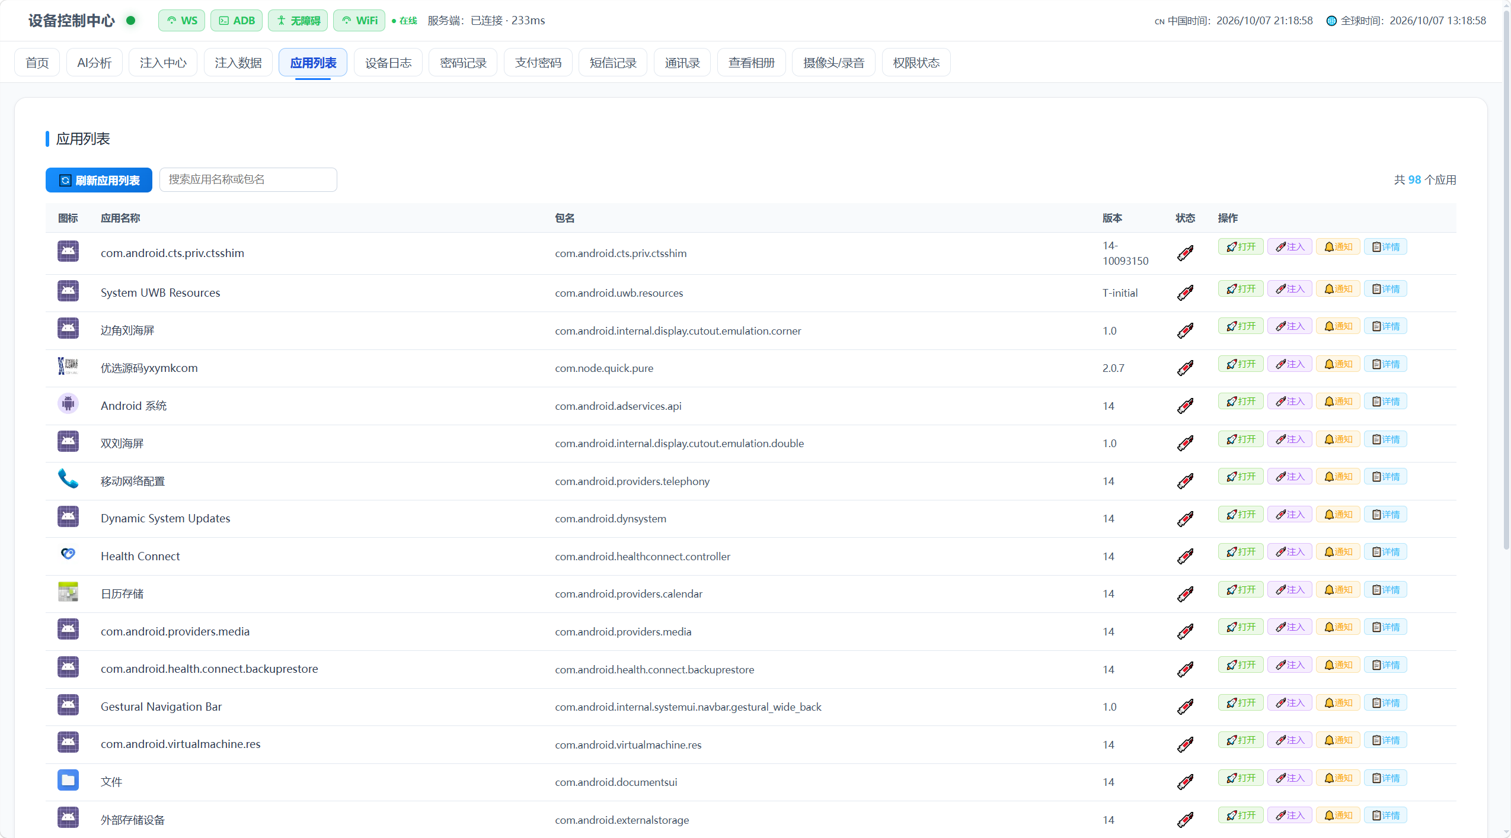Click 通知 for Android 系统

click(1339, 402)
